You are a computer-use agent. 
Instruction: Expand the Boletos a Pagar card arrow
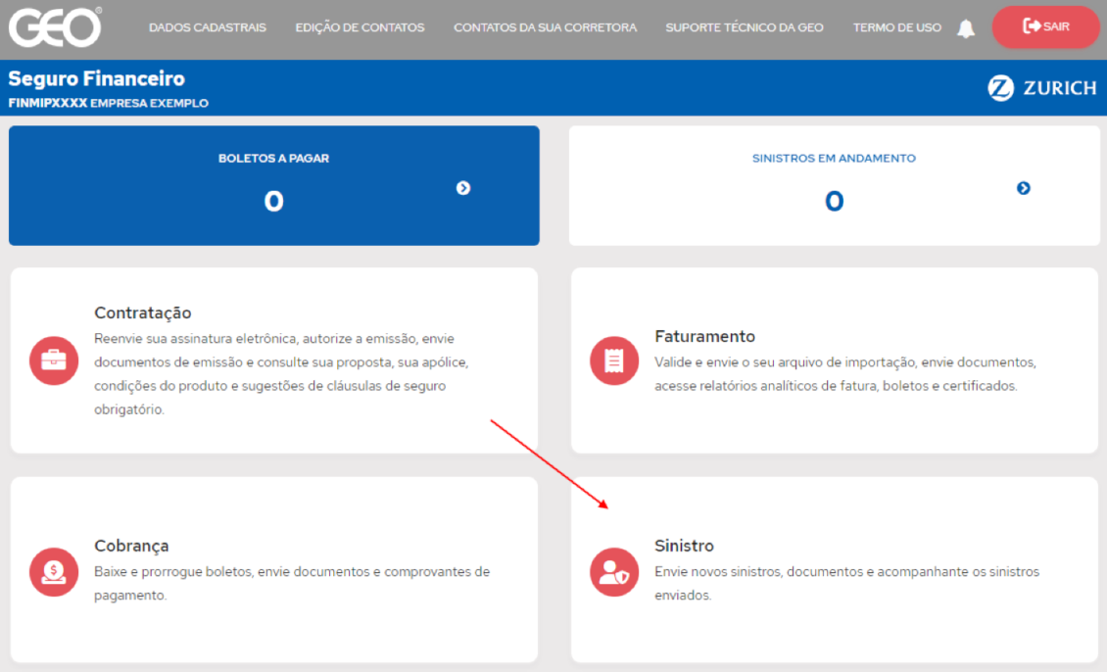(463, 189)
